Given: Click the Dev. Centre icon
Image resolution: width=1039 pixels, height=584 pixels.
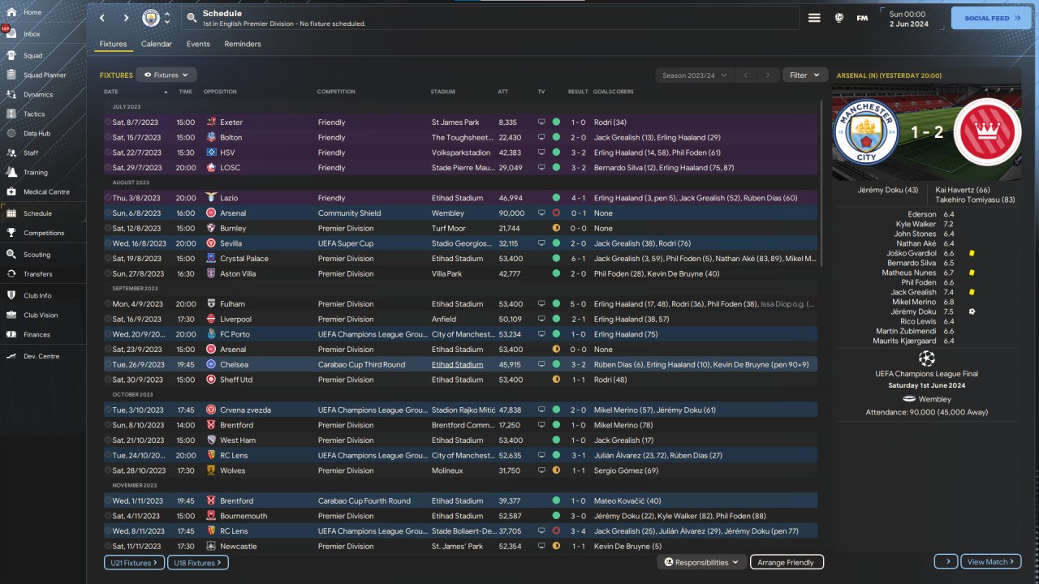Looking at the screenshot, I should click(x=12, y=356).
